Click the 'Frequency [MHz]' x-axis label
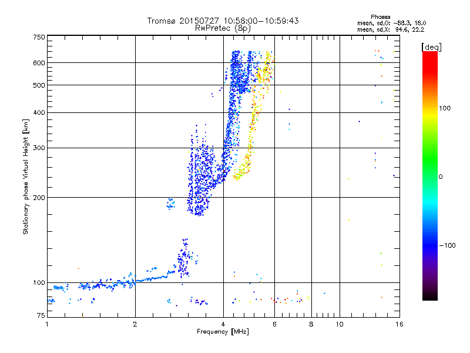Image resolution: width=470 pixels, height=353 pixels. pos(223,331)
